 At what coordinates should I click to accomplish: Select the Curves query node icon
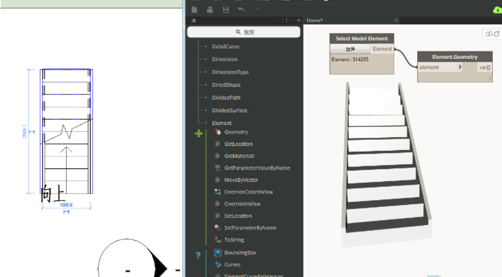point(217,265)
